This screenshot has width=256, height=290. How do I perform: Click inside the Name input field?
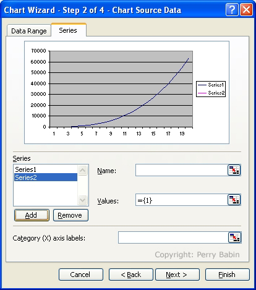pyautogui.click(x=181, y=170)
